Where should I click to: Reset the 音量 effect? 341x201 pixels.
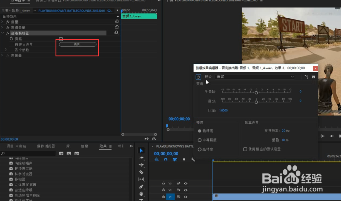tap(117, 21)
